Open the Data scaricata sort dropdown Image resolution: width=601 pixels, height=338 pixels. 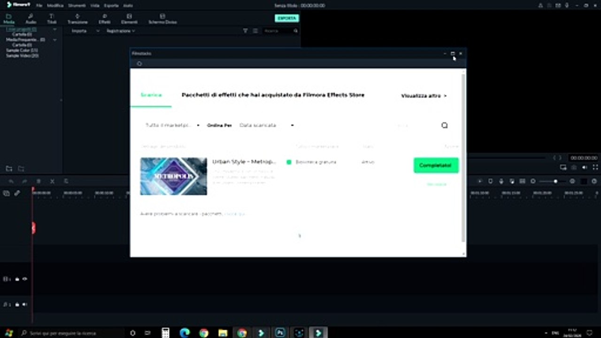pos(267,125)
